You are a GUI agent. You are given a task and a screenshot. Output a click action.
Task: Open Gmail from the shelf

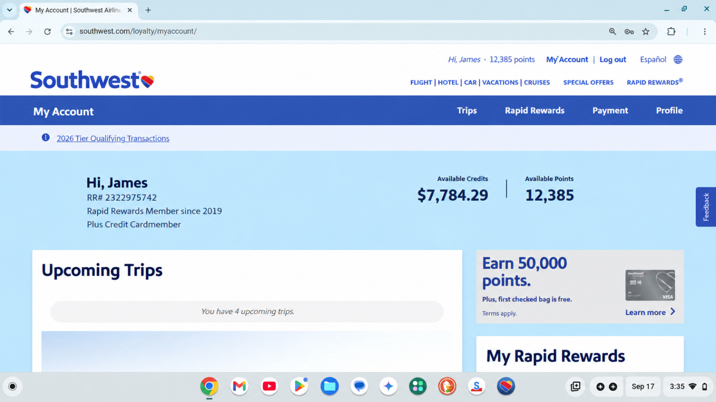(239, 386)
